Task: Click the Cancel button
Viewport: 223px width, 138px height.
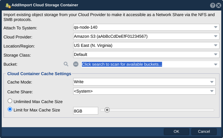Action: (204, 132)
